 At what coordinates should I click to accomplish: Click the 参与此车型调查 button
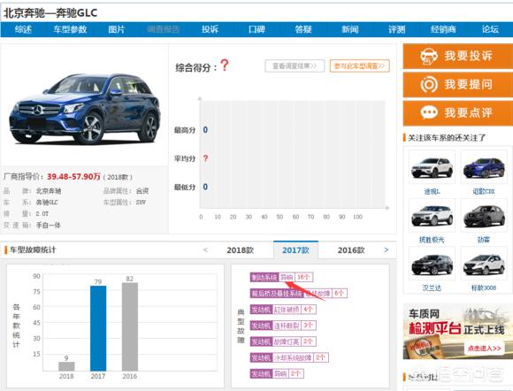coord(360,66)
